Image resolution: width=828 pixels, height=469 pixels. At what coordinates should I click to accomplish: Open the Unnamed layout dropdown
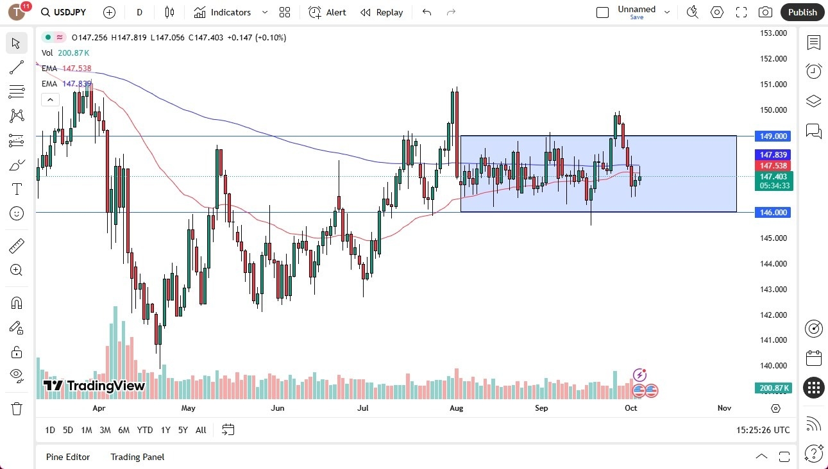click(x=667, y=12)
